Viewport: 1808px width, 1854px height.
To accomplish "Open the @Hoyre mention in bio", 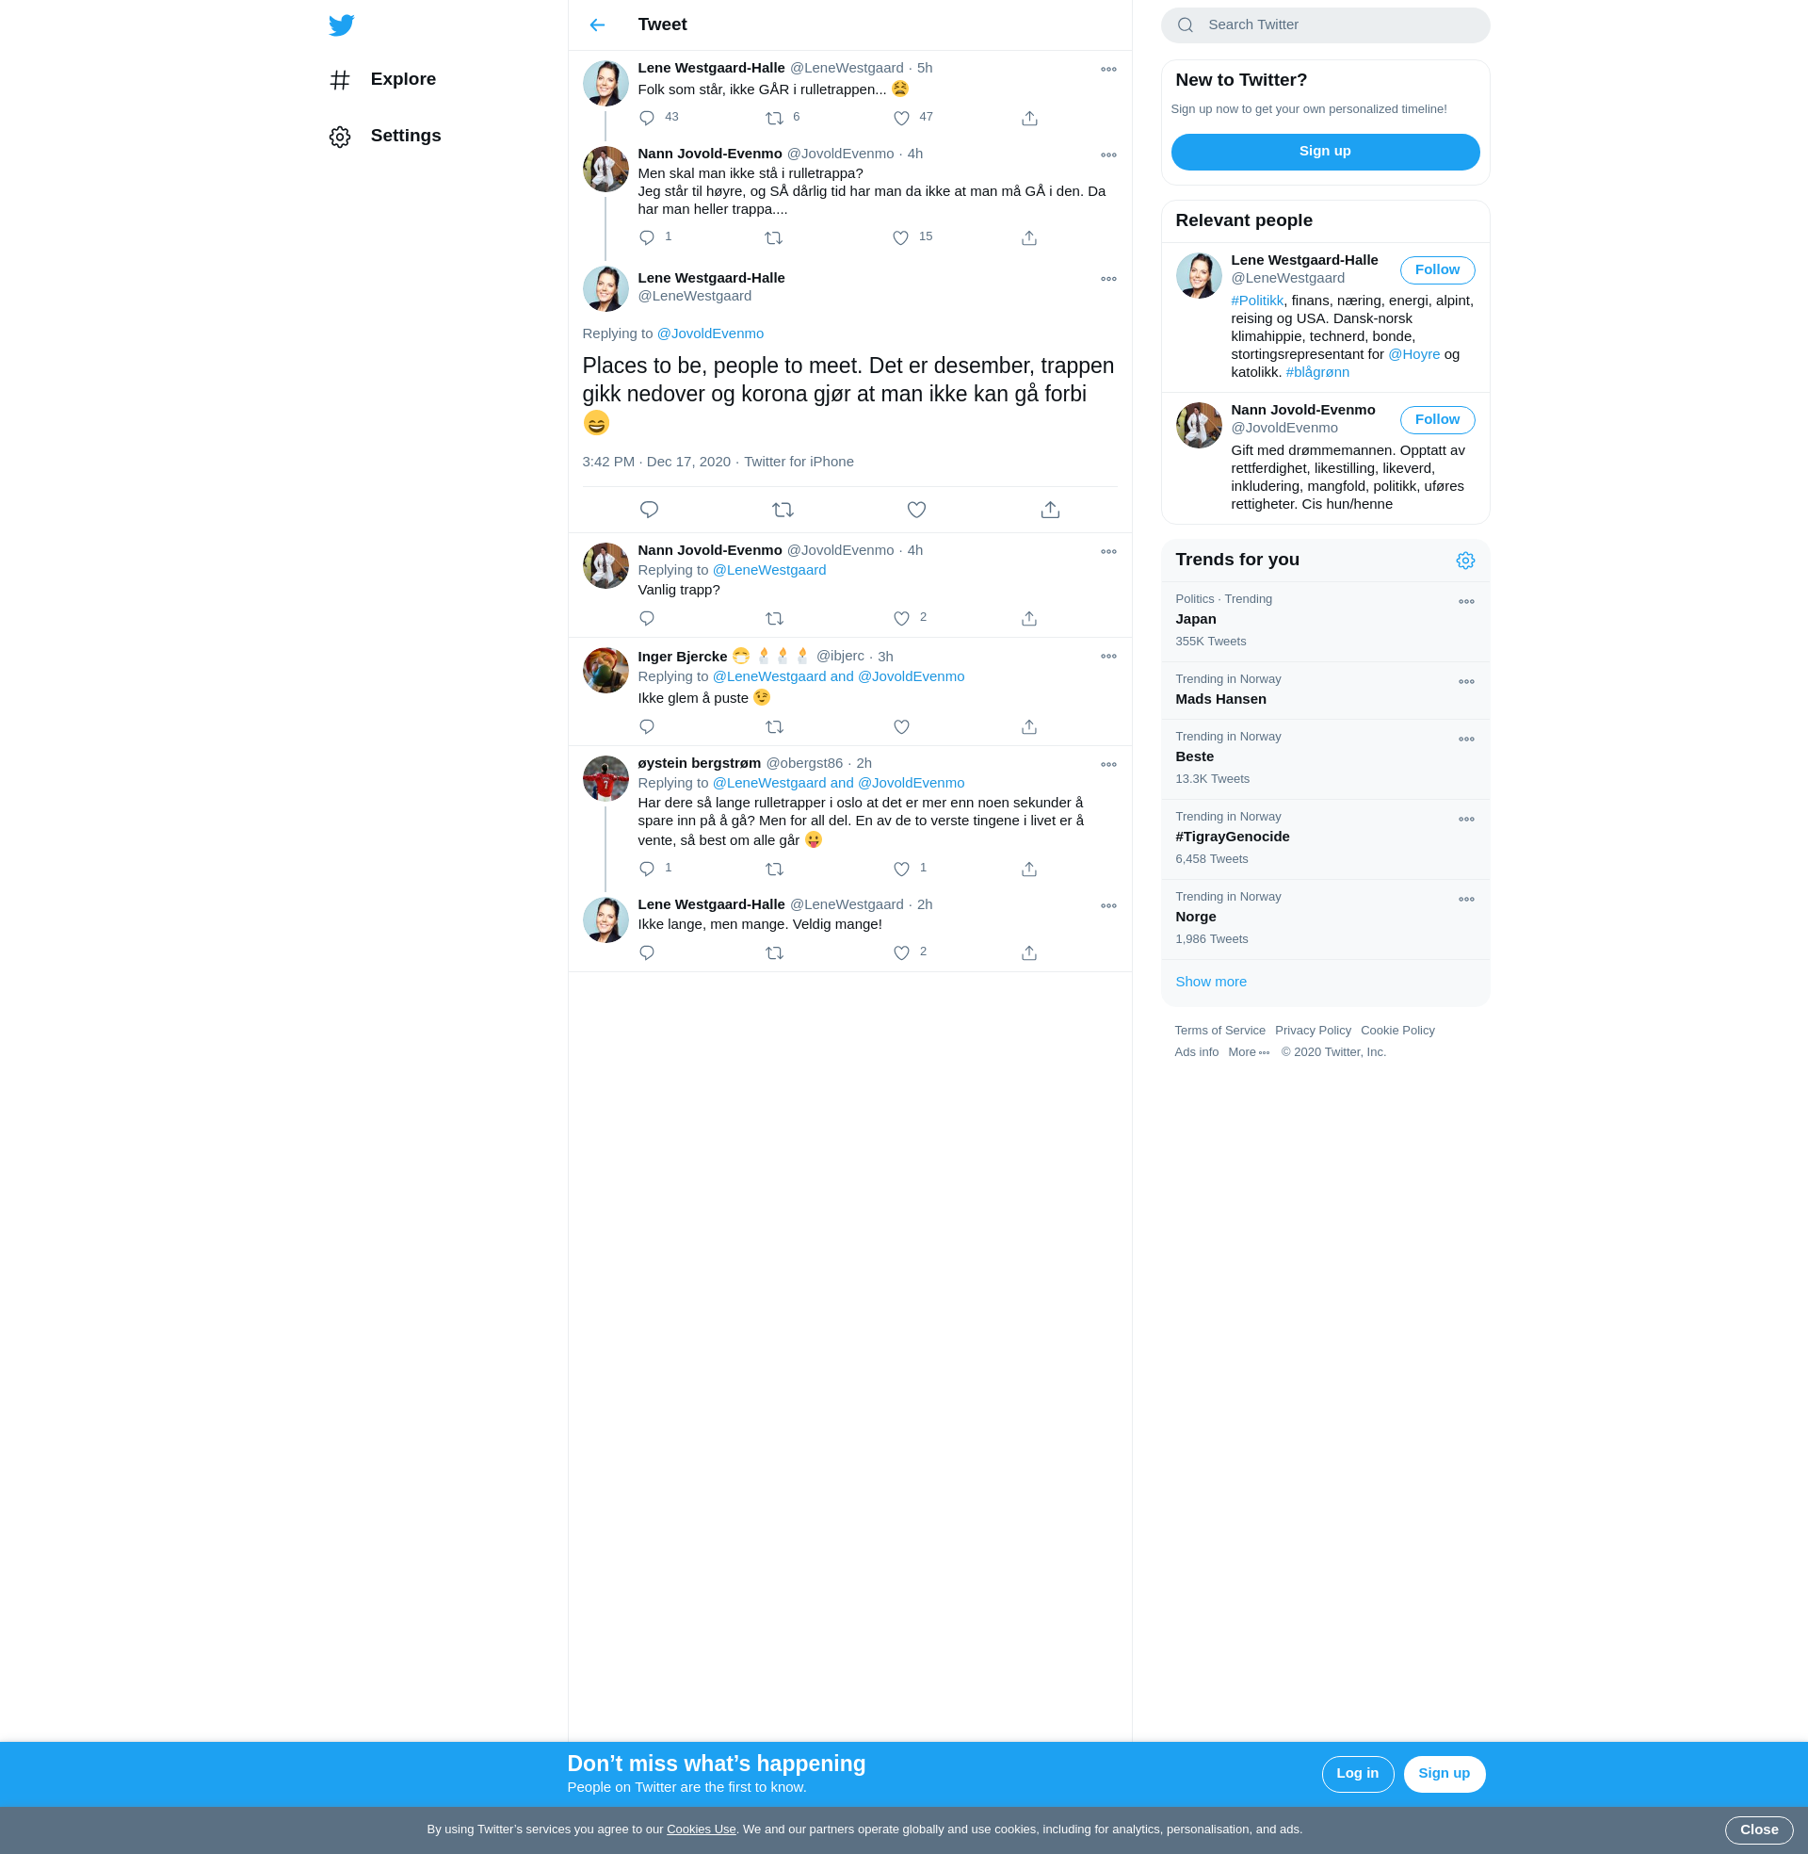I will 1414,354.
